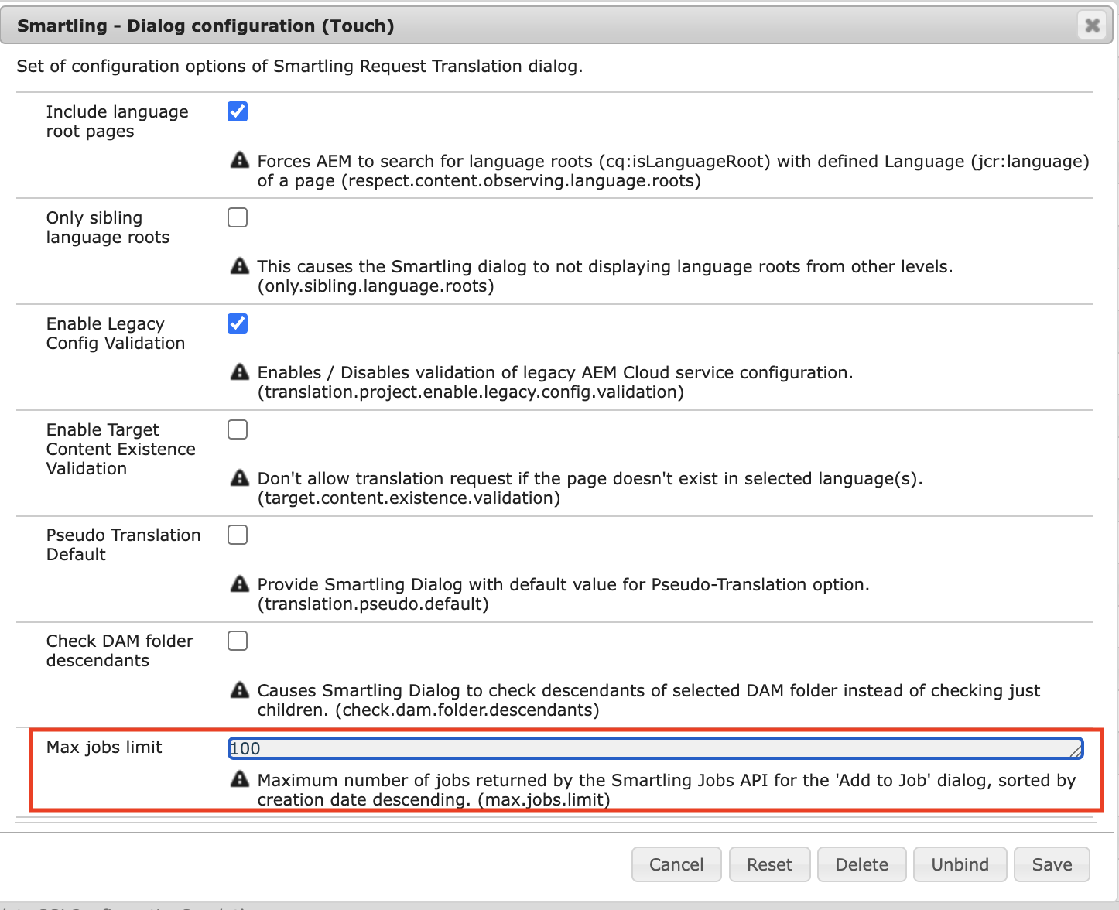Click the 'Smartling - Dialog configuration (Touch)' title
This screenshot has width=1119, height=910.
coord(206,26)
